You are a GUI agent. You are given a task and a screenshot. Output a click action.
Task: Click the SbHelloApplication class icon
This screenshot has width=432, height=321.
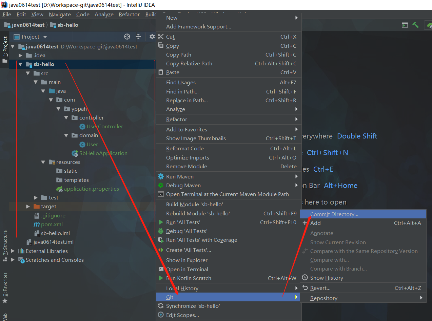(x=74, y=153)
